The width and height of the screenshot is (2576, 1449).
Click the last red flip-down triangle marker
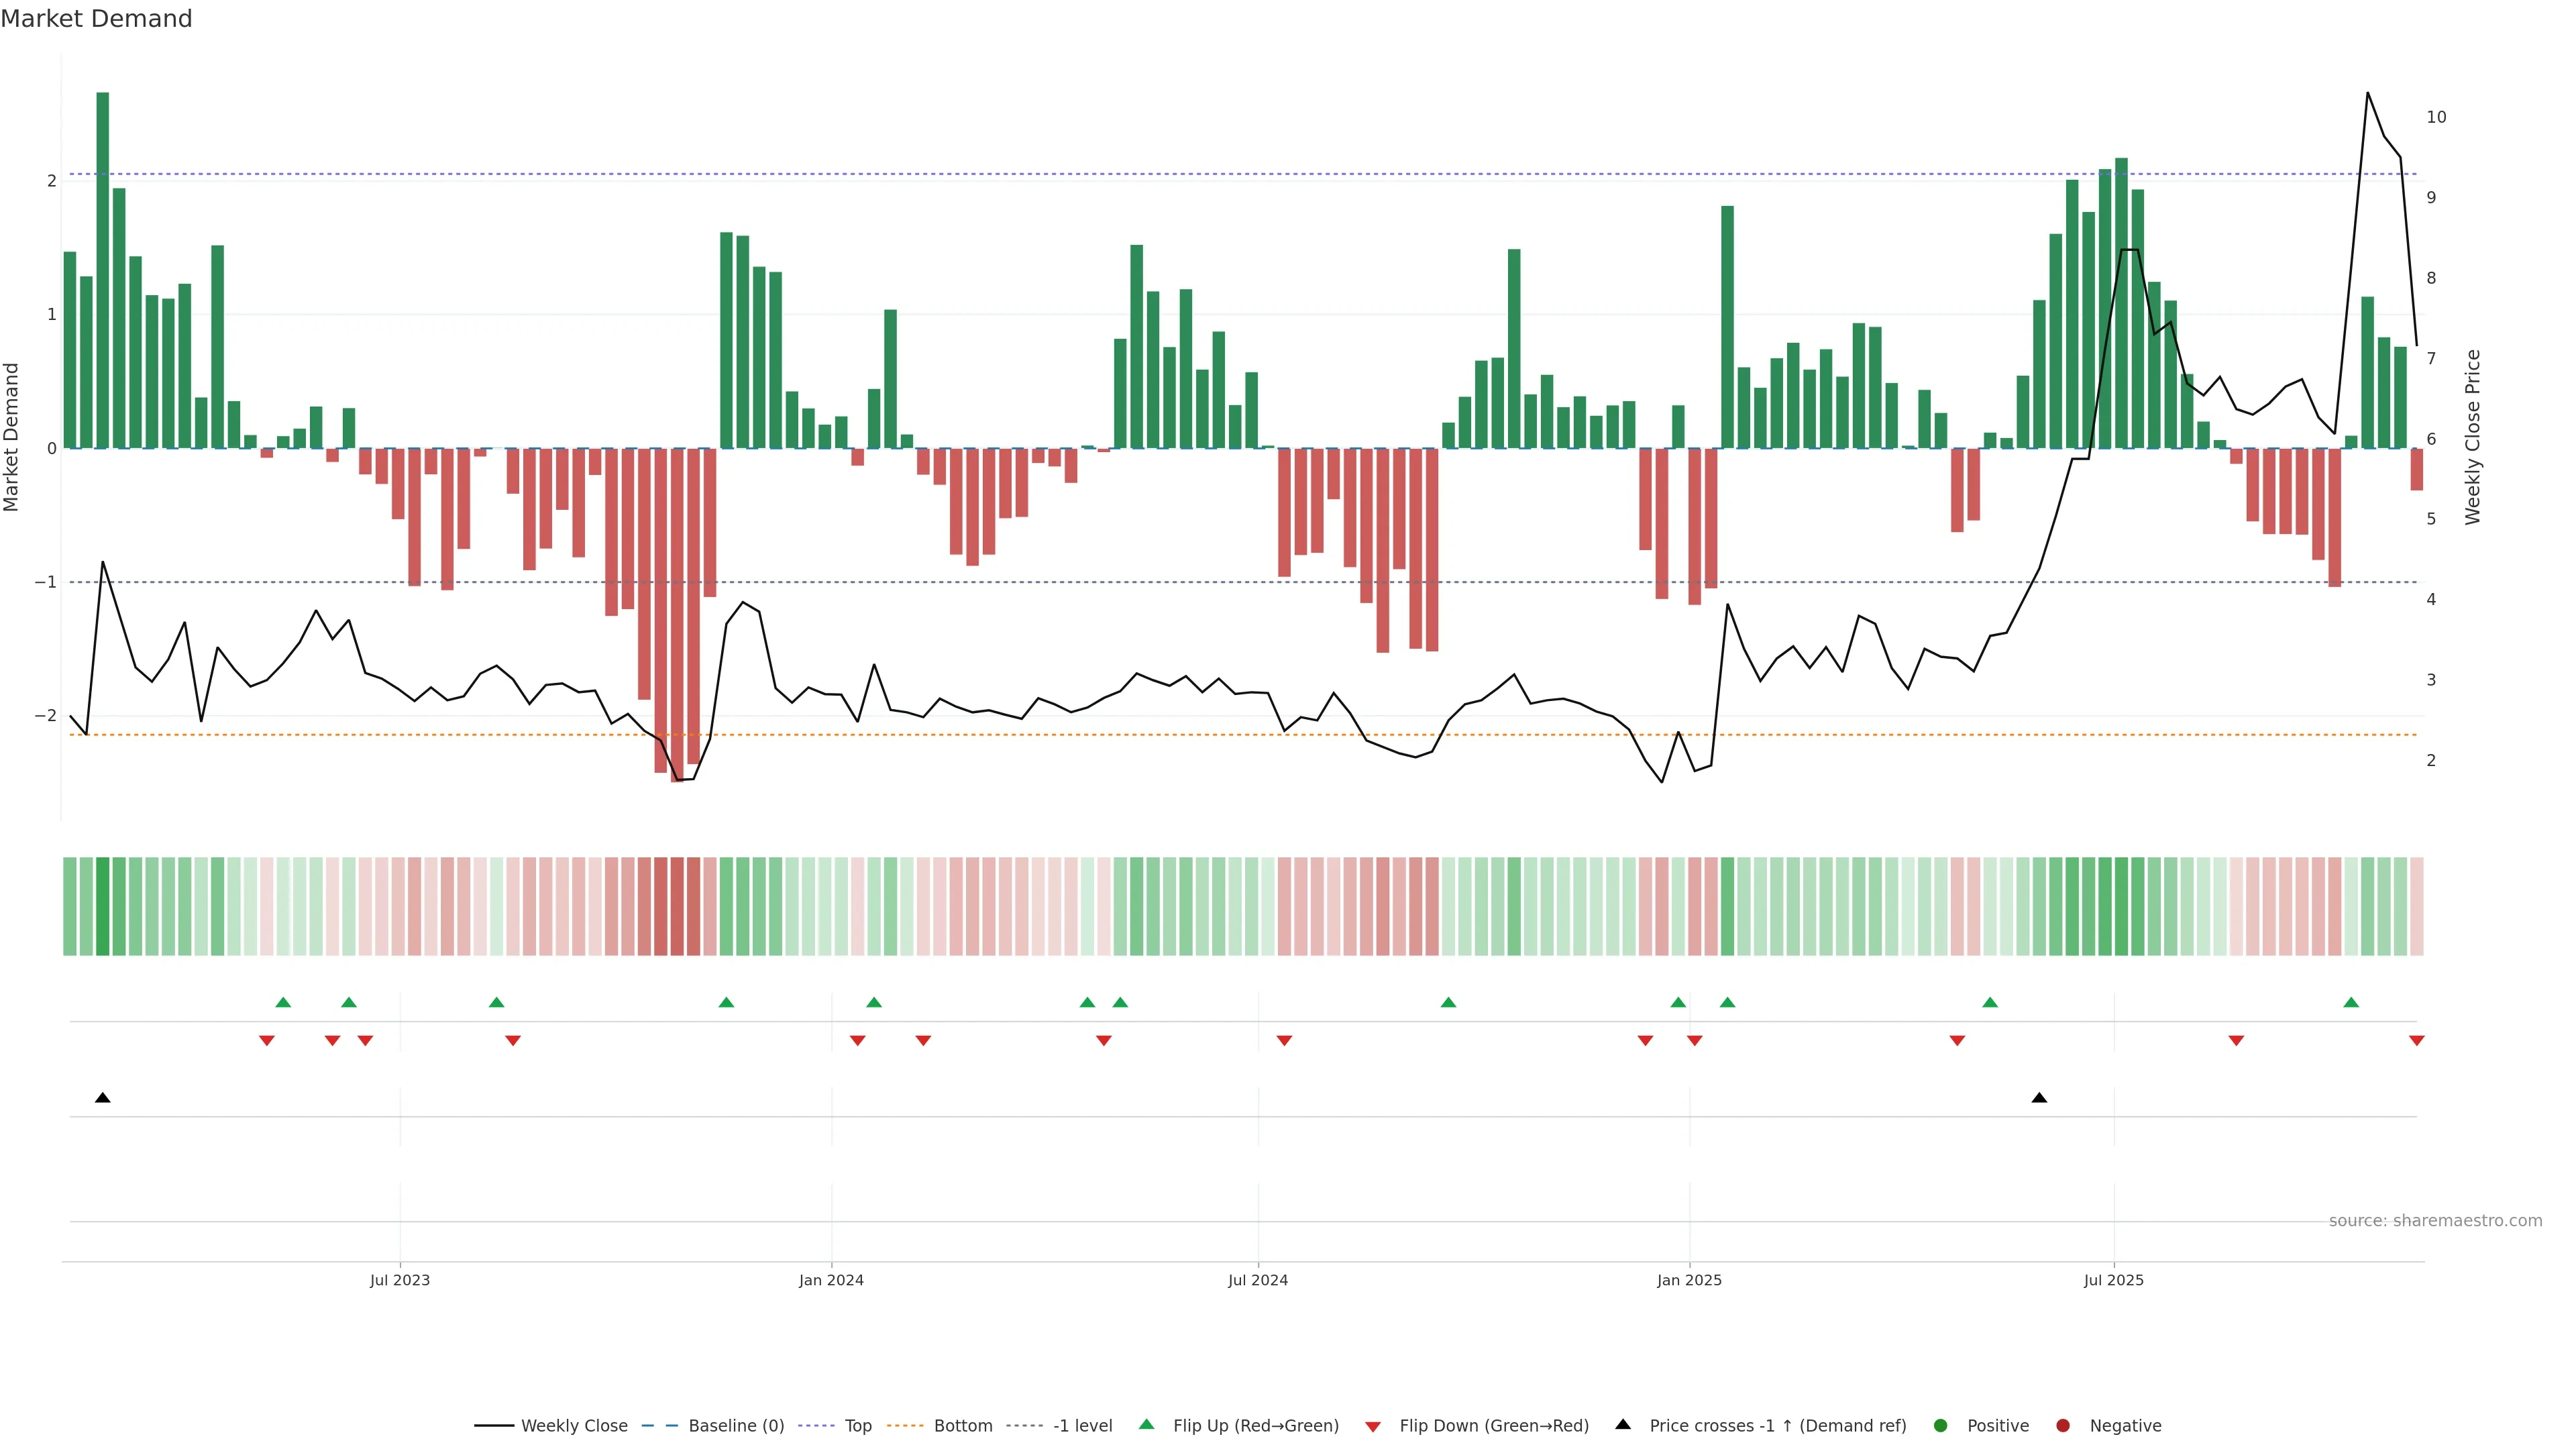[2416, 1041]
